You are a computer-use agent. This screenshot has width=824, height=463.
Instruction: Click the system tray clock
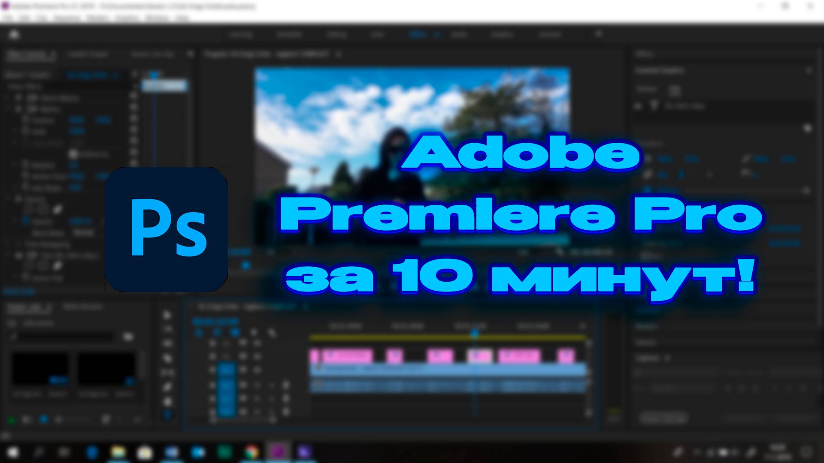click(x=778, y=452)
